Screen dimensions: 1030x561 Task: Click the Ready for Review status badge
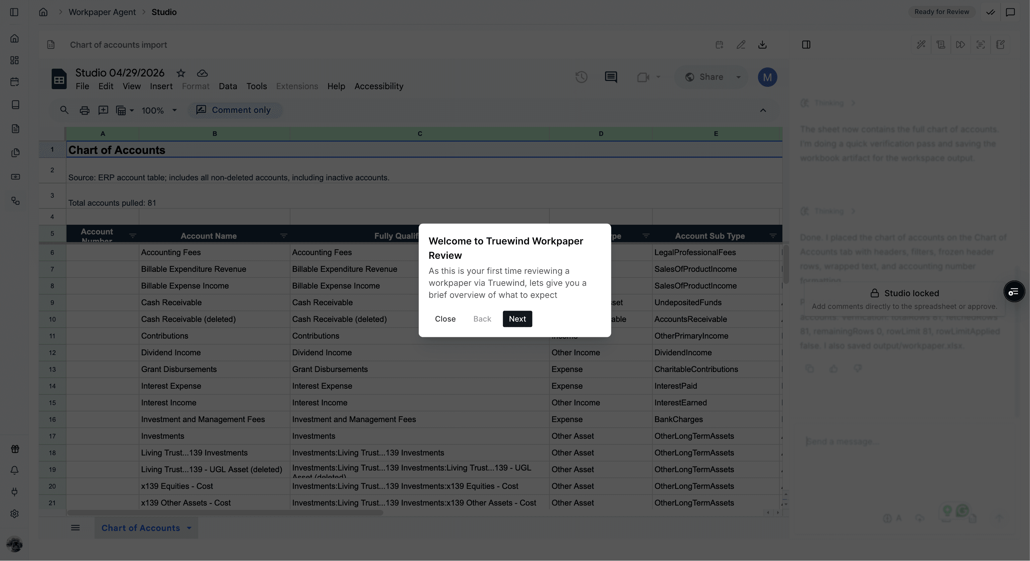pyautogui.click(x=942, y=12)
